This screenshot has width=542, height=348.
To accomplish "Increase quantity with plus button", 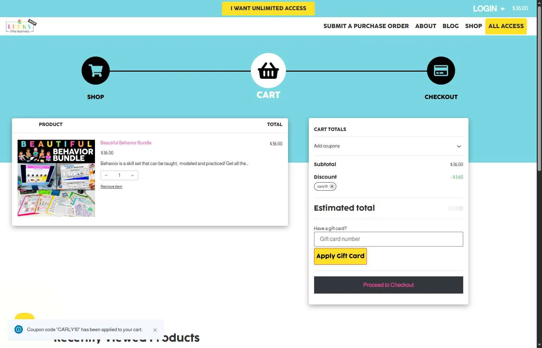I will click(x=132, y=175).
